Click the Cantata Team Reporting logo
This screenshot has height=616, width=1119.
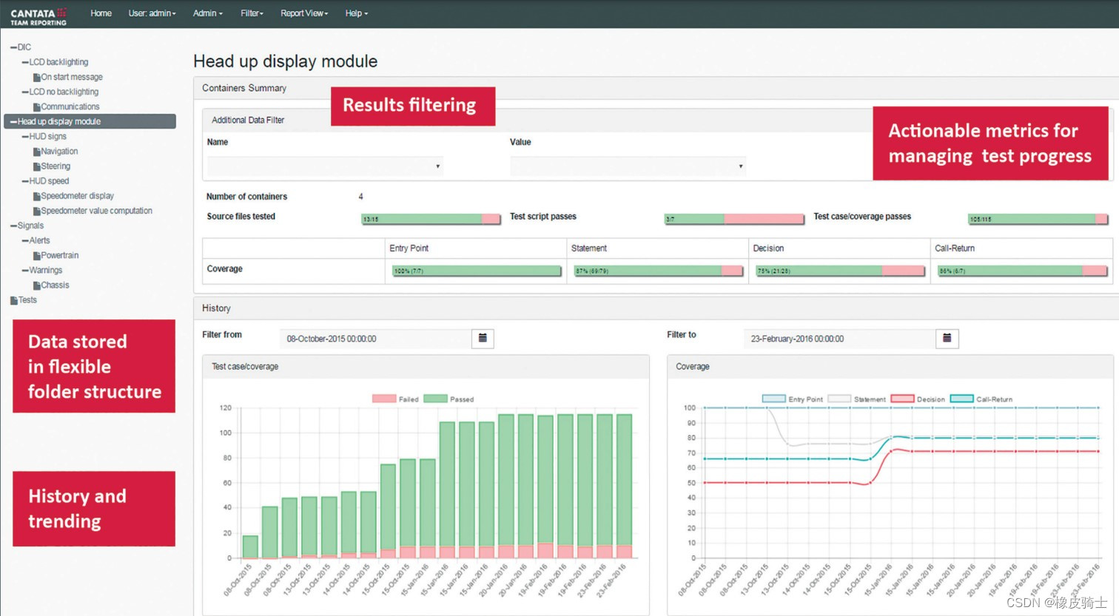pos(38,16)
